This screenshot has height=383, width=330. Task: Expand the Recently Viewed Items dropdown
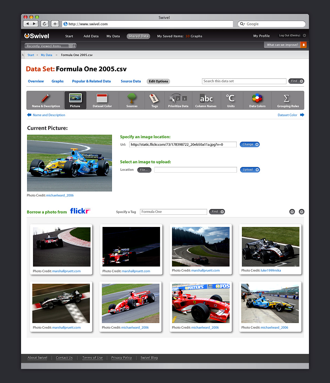[50, 46]
